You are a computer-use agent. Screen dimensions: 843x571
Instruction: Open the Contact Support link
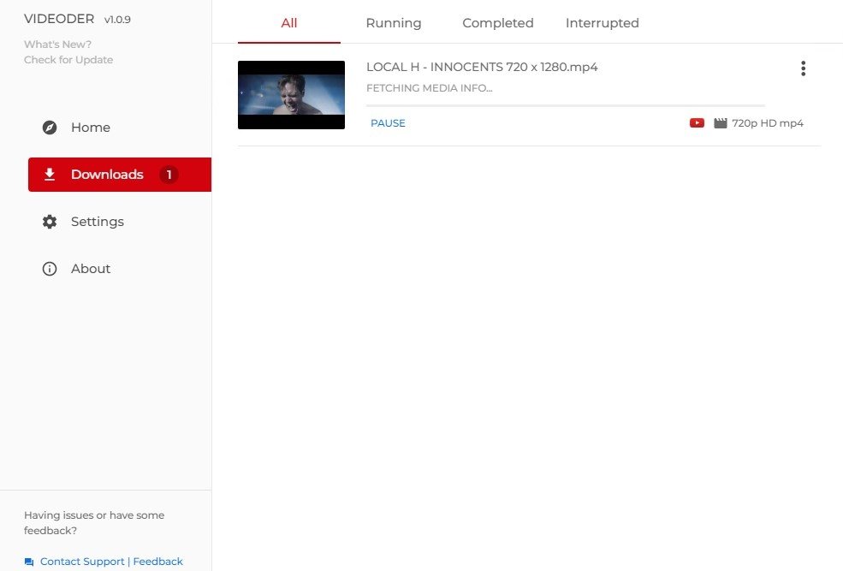(82, 562)
